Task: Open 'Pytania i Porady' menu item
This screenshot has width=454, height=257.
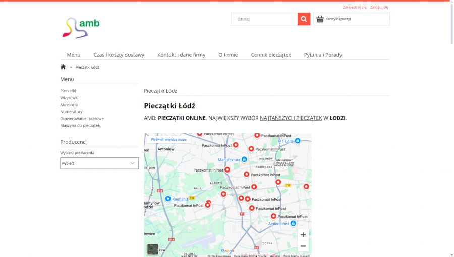Action: tap(323, 55)
